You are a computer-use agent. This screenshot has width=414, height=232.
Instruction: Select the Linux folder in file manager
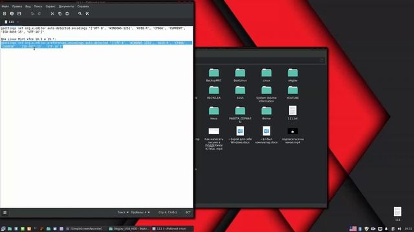(267, 75)
